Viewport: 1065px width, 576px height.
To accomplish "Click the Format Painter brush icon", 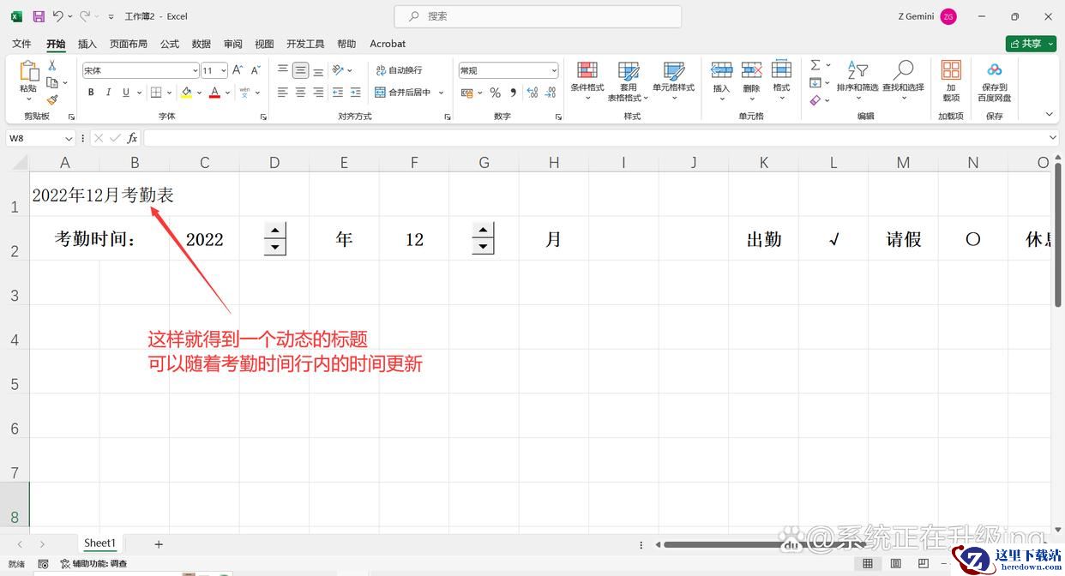I will pos(52,99).
